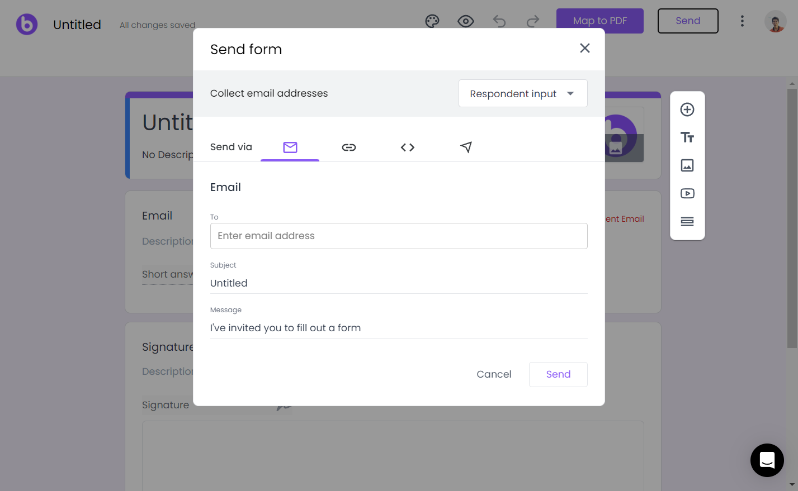Click the header Send button

tap(688, 21)
